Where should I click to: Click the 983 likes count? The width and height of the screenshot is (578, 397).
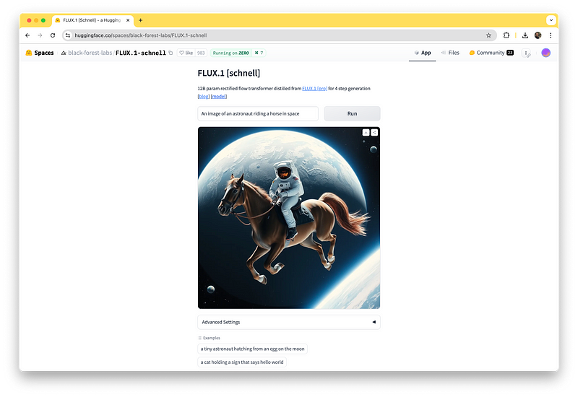(x=201, y=53)
